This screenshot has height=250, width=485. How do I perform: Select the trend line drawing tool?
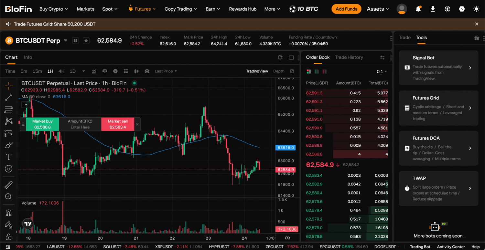pyautogui.click(x=9, y=98)
